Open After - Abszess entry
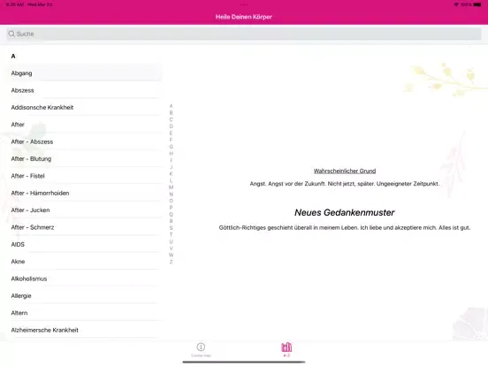The width and height of the screenshot is (488, 366). 85,141
